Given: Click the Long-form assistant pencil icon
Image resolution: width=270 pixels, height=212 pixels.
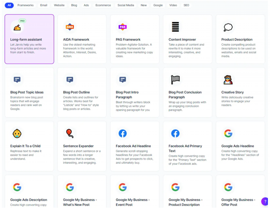Looking at the screenshot, I should tap(17, 27).
